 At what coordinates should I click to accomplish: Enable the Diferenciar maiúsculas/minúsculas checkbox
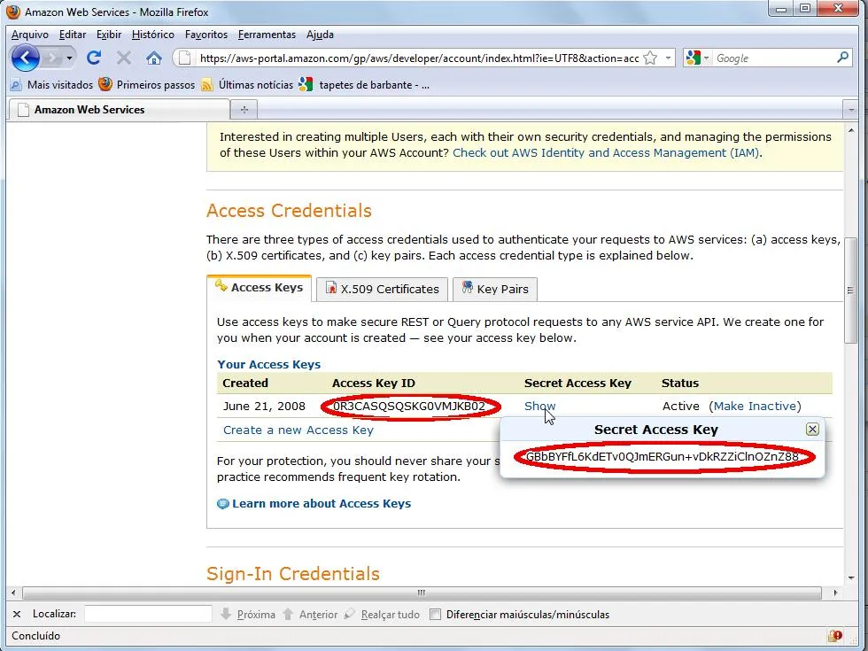[436, 613]
